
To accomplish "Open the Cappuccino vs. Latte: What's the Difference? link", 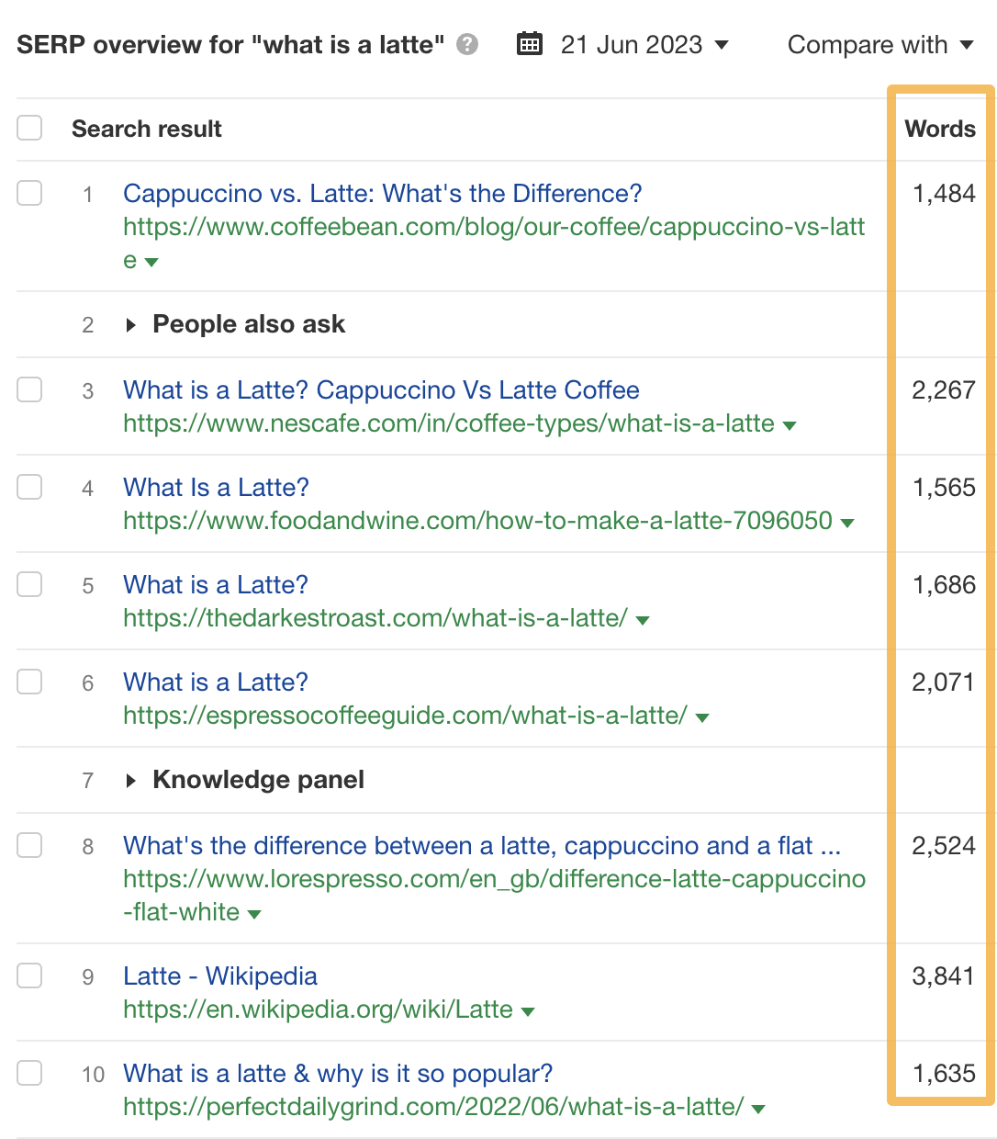I will (x=382, y=194).
